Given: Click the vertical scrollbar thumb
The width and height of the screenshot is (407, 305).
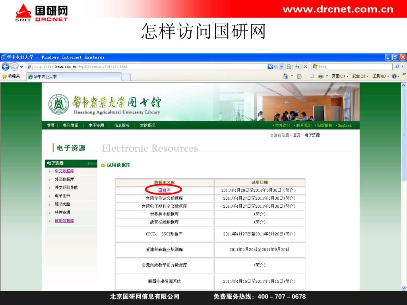Looking at the screenshot, I should pyautogui.click(x=404, y=134).
